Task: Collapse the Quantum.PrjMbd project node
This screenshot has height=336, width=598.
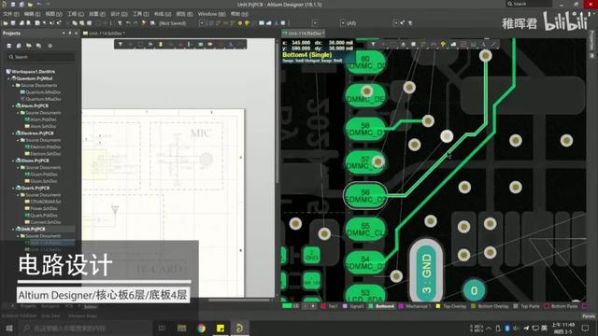Action: click(8, 78)
